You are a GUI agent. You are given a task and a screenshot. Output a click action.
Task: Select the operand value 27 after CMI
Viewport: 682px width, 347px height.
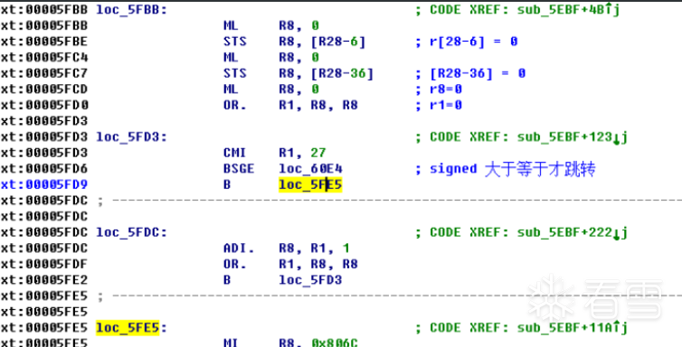coord(318,153)
